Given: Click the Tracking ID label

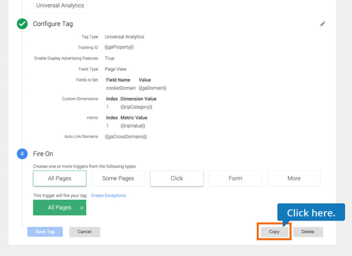Looking at the screenshot, I should (x=88, y=48).
